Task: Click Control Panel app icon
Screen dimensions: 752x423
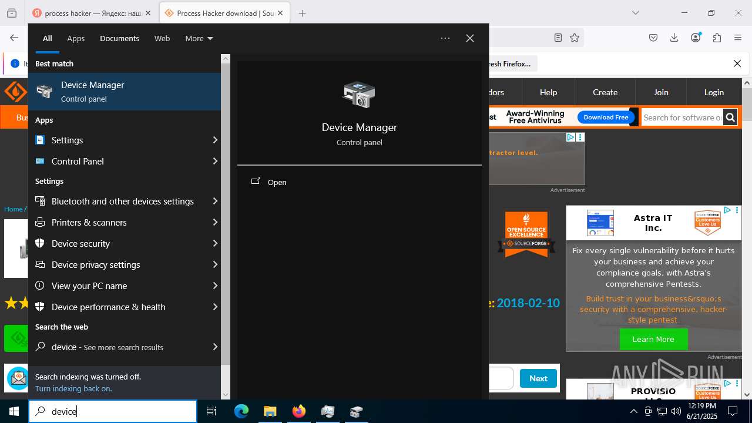Action: 40,161
